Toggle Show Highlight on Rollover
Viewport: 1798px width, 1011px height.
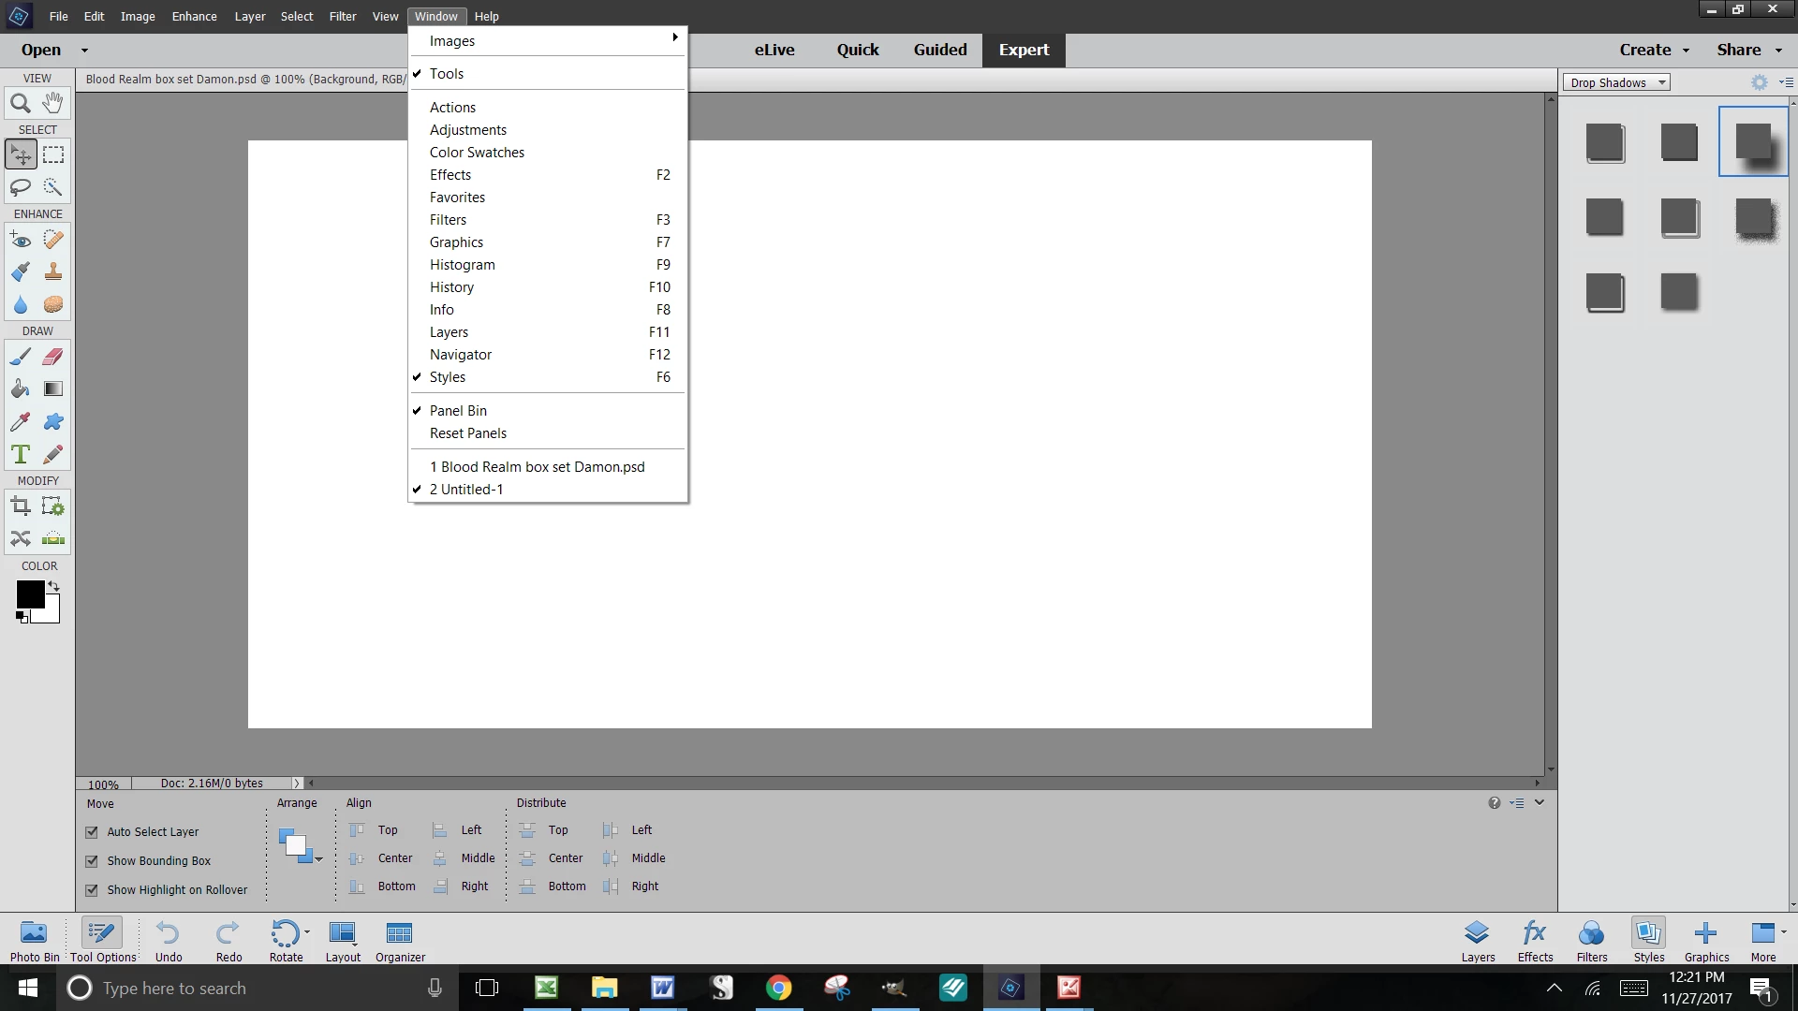(x=92, y=890)
